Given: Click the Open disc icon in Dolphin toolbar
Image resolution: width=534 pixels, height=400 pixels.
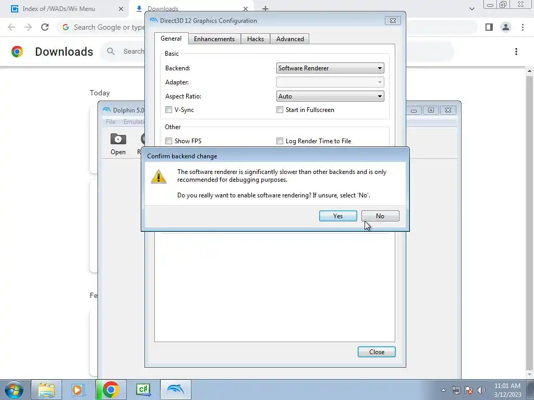Looking at the screenshot, I should coord(118,144).
